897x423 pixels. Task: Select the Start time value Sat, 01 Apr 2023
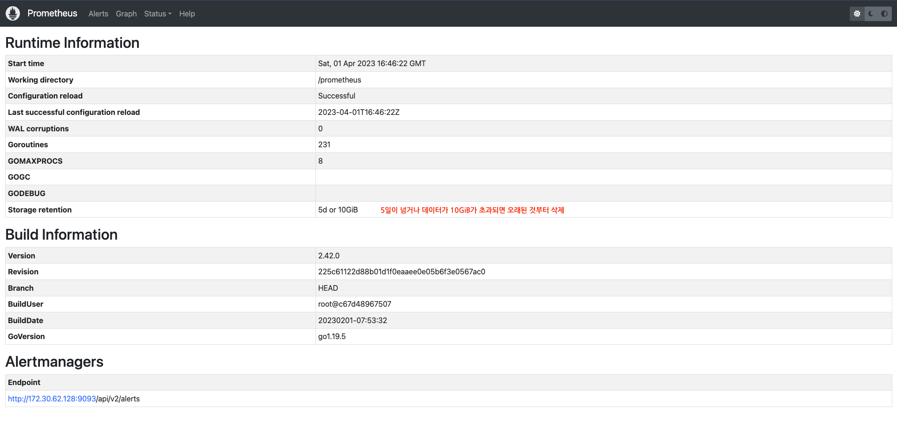pos(372,64)
